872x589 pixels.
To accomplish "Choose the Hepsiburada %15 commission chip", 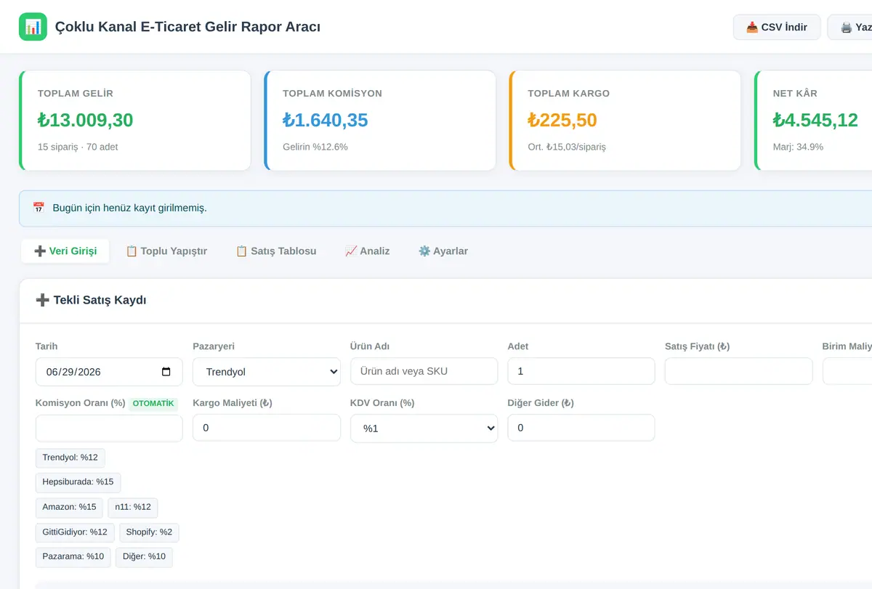I will 78,482.
